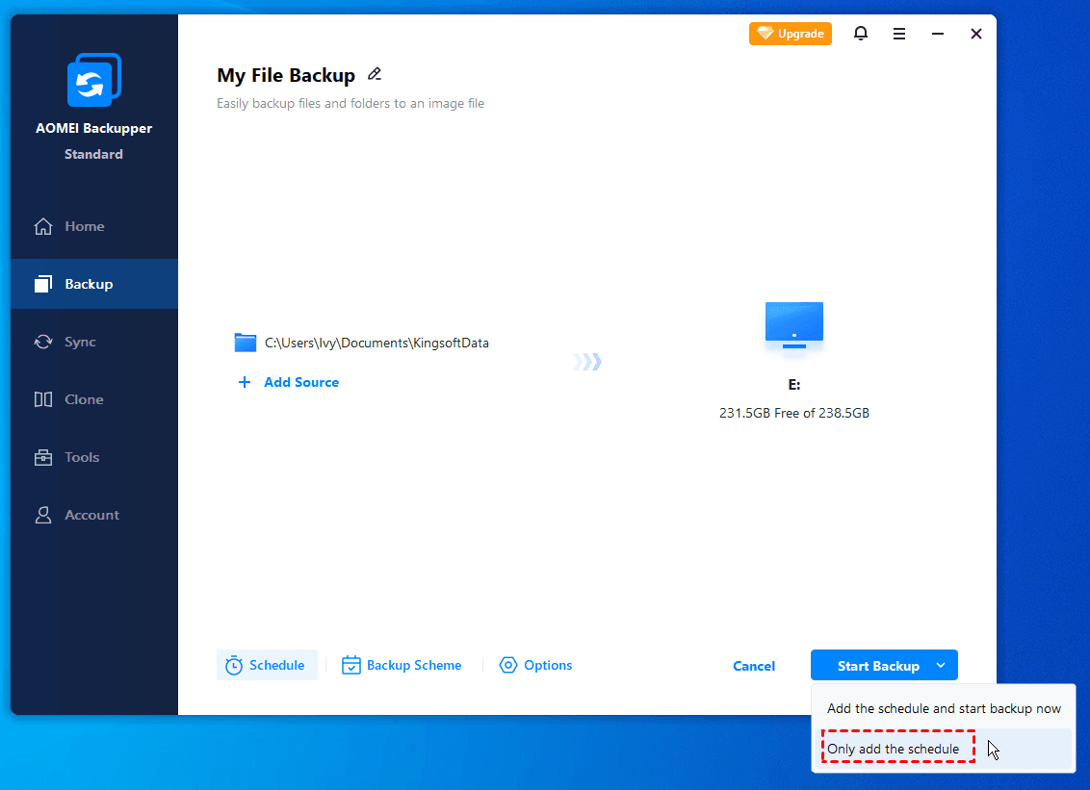Click the E: drive label
The width and height of the screenshot is (1090, 790).
[x=793, y=384]
